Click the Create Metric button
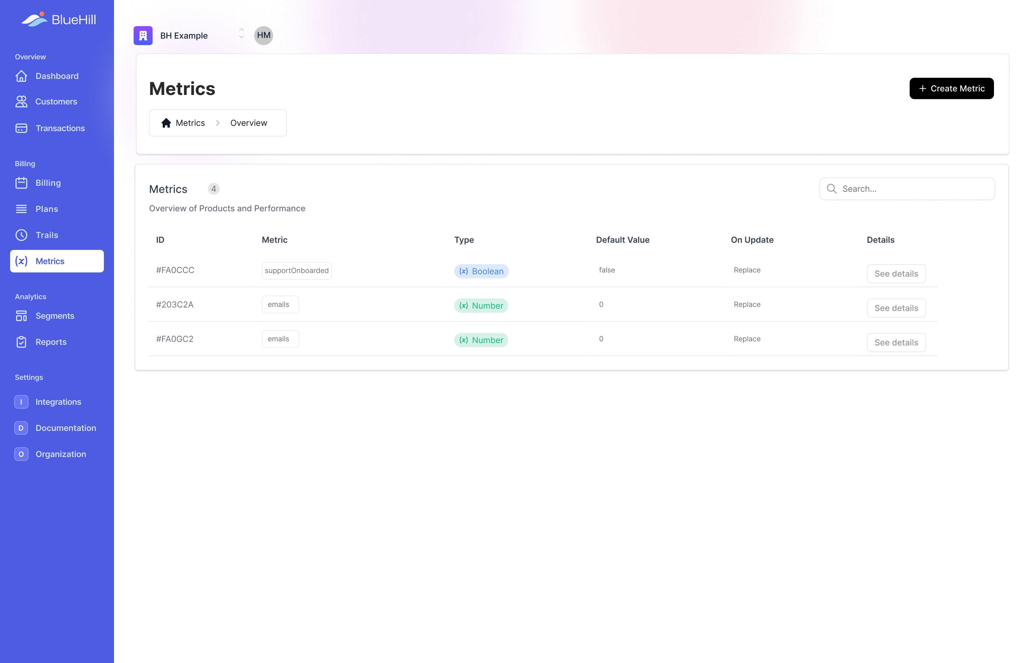 951,88
